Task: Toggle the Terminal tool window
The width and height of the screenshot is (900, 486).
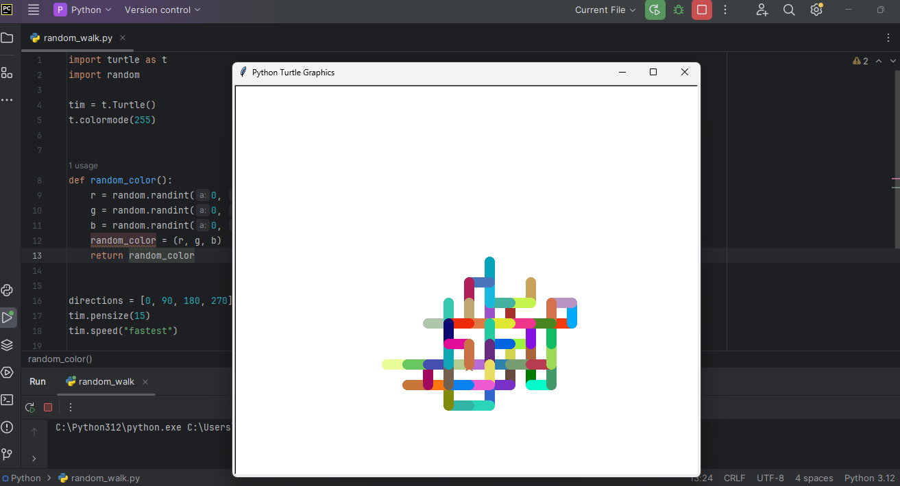Action: point(7,400)
